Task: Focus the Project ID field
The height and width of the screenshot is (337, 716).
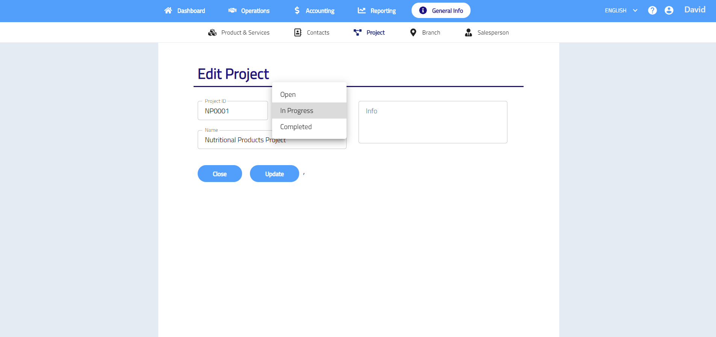Action: coord(233,111)
